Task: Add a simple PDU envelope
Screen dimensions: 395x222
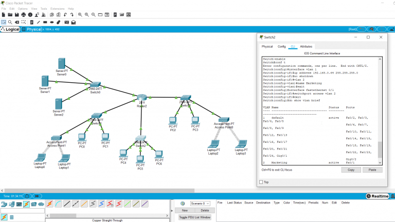Action: 66,23
